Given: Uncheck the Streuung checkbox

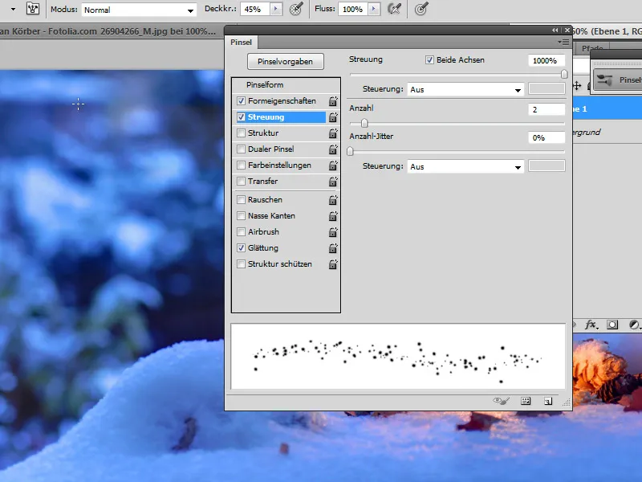Looking at the screenshot, I should (242, 117).
